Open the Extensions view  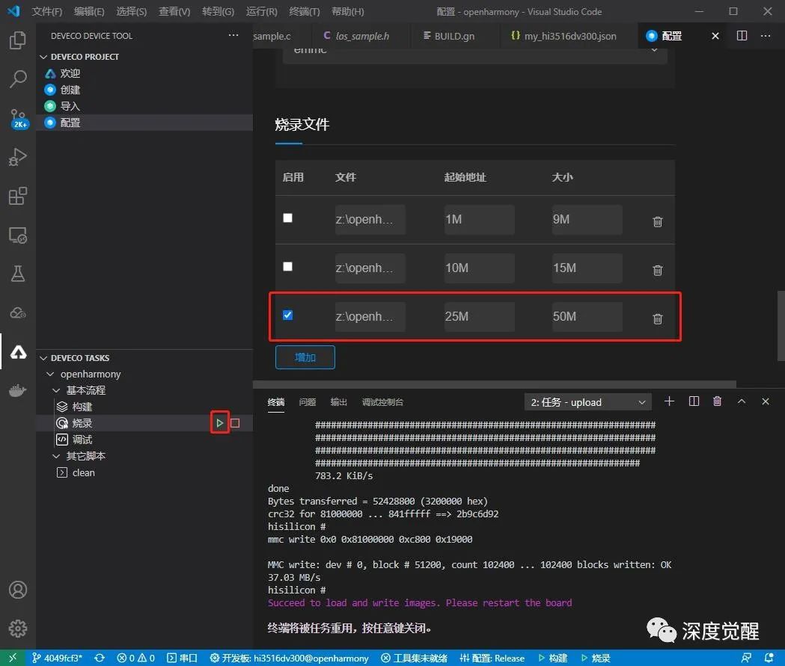18,196
